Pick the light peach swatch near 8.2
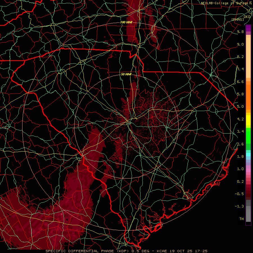The height and width of the screenshot is (253, 253). point(248,58)
